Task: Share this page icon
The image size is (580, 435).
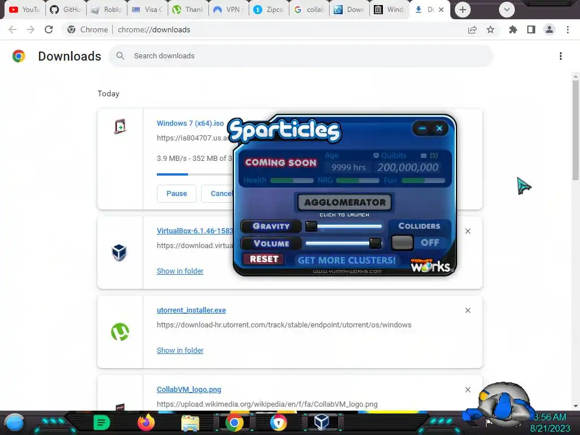Action: [x=472, y=29]
